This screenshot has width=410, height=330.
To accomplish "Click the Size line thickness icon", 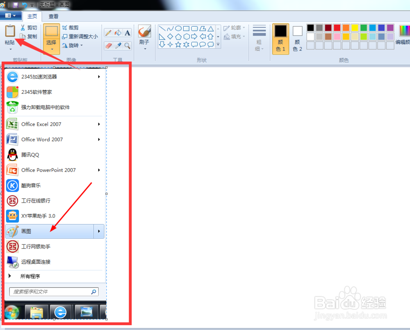I will coord(259,31).
